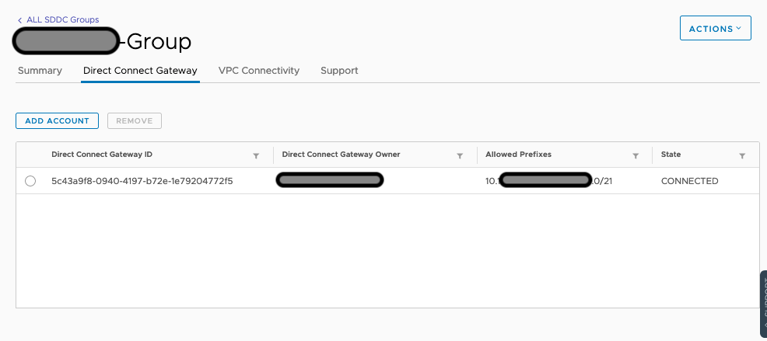The height and width of the screenshot is (341, 767).
Task: Click the ADD ACCOUNT button
Action: coord(58,121)
